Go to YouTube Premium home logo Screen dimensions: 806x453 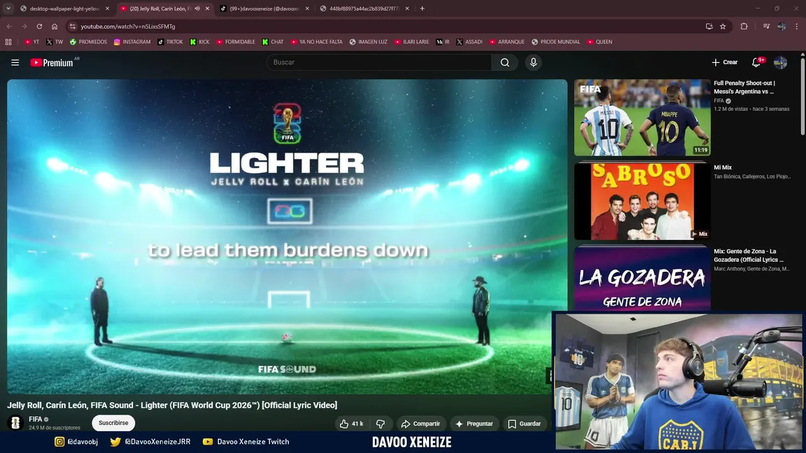click(x=52, y=62)
